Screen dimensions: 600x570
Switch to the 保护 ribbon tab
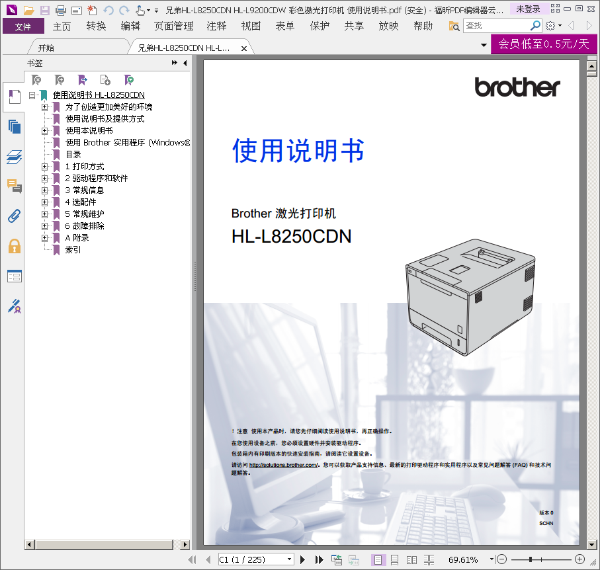coord(320,26)
